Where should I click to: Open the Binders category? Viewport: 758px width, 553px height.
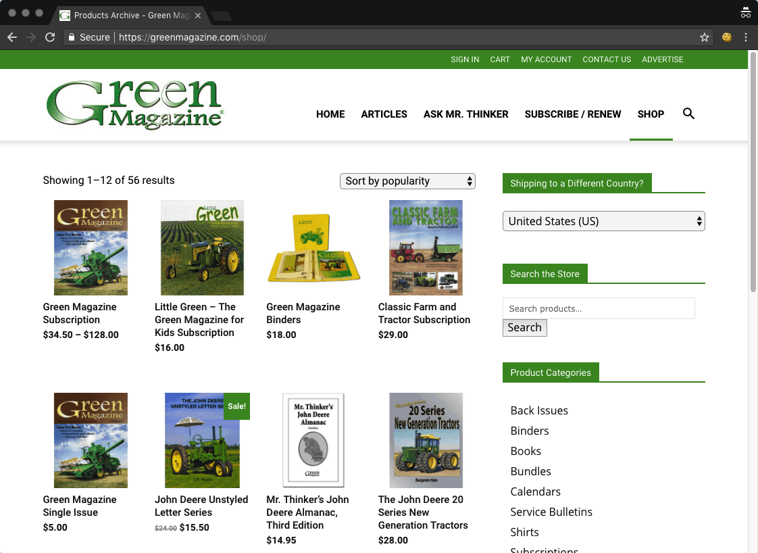[530, 431]
